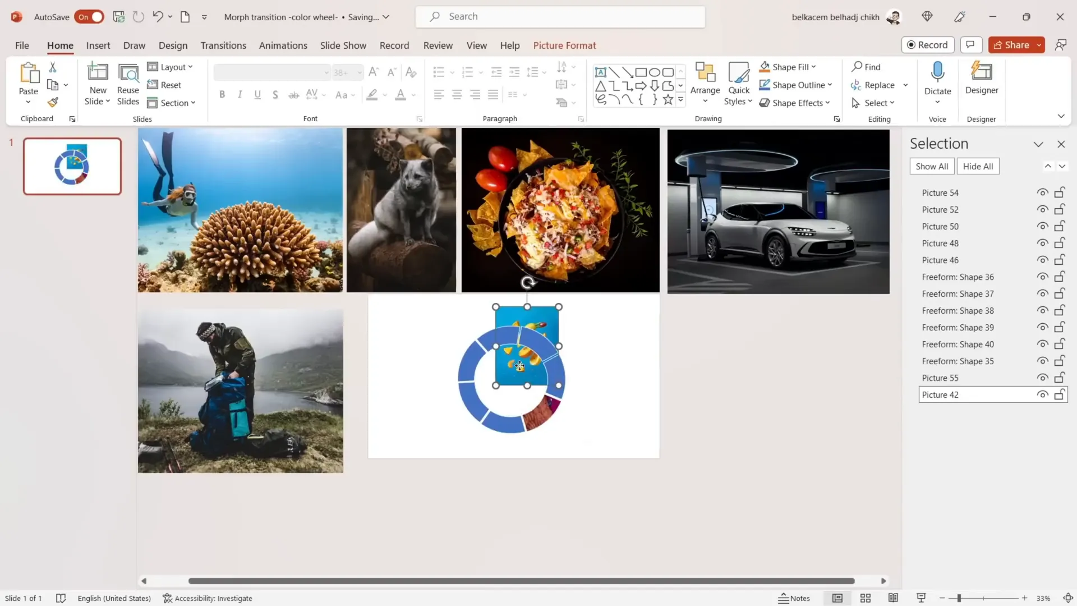Click the Hide All button

(x=978, y=166)
